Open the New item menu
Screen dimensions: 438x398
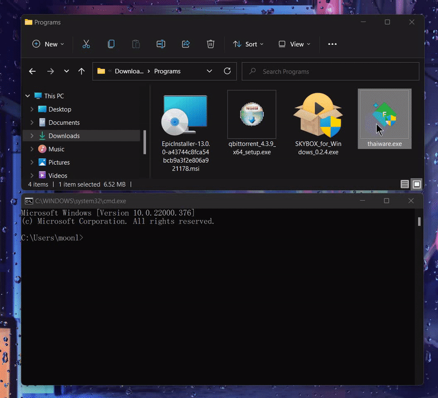click(x=48, y=44)
